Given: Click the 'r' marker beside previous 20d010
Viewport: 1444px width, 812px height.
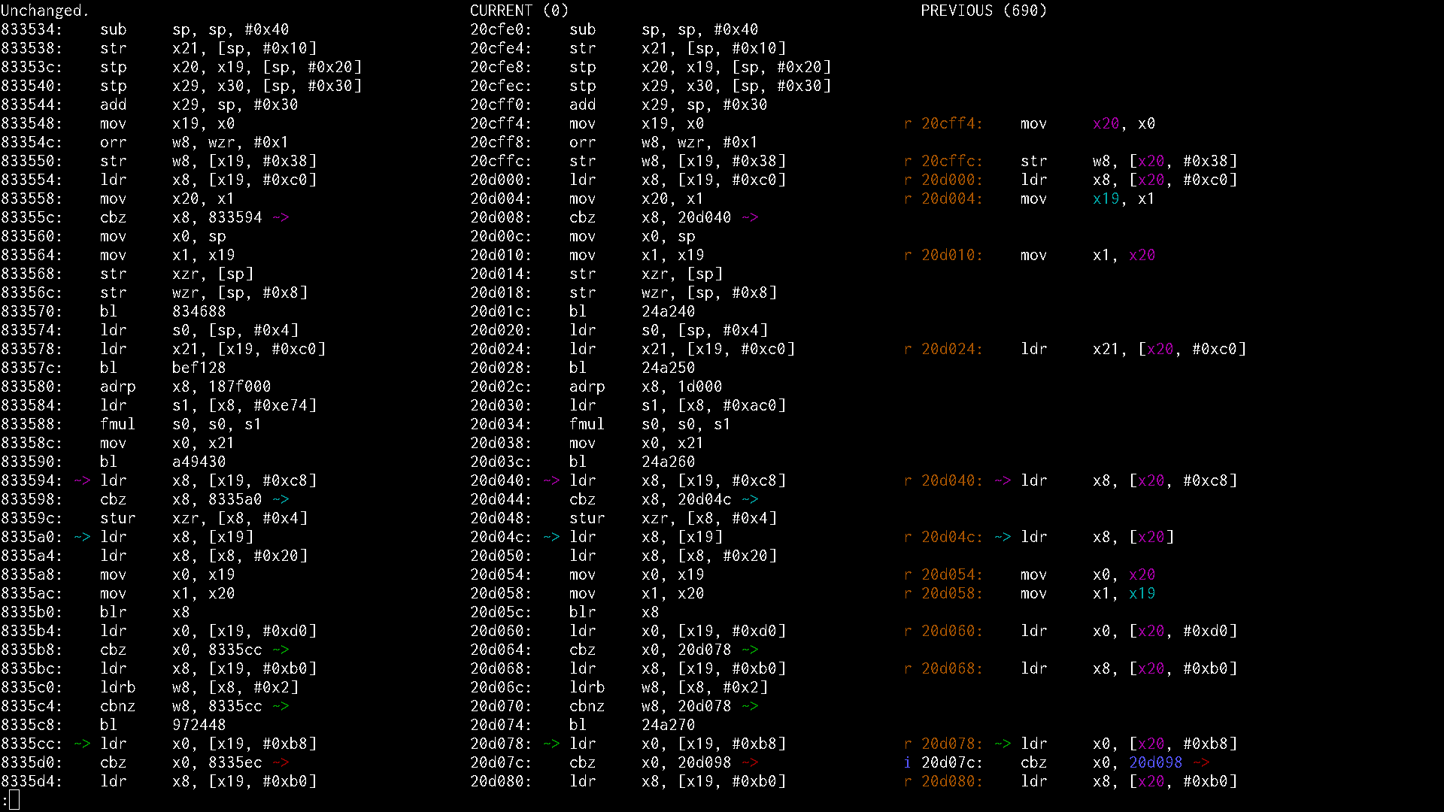Looking at the screenshot, I should tap(908, 255).
